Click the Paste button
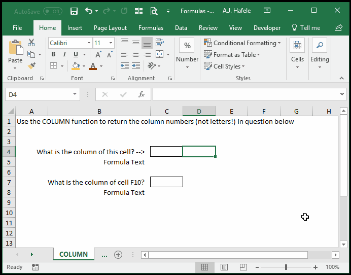The height and width of the screenshot is (275, 351). click(x=15, y=55)
